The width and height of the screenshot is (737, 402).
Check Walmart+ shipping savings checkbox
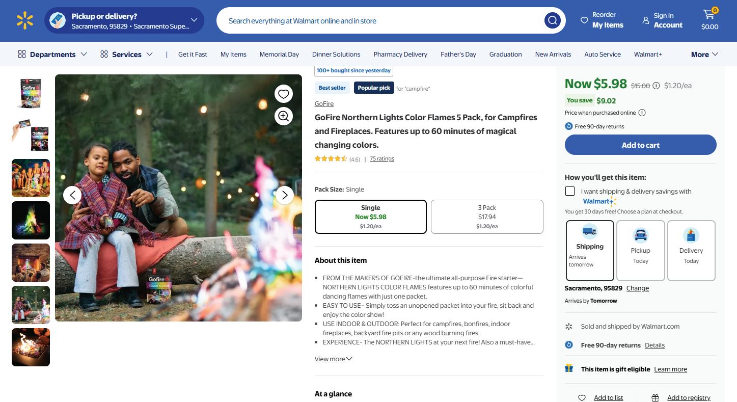tap(570, 191)
